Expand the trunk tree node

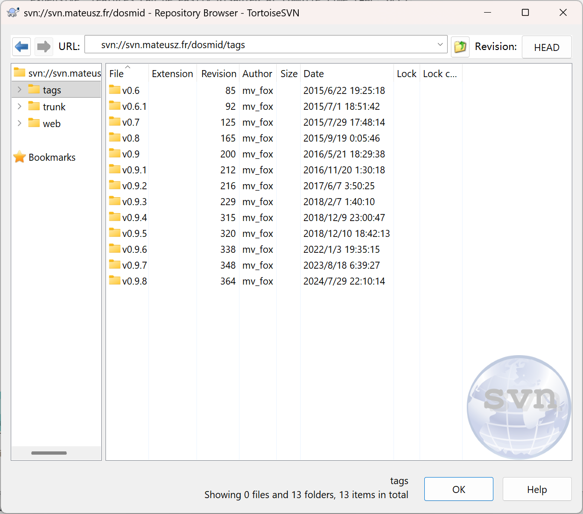pyautogui.click(x=19, y=106)
